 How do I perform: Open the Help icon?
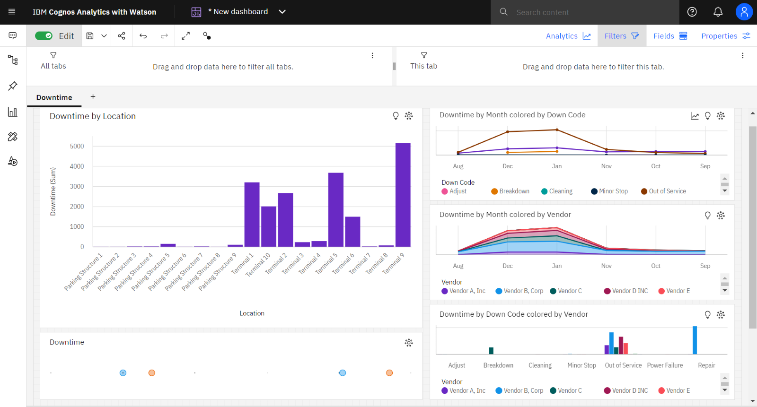pos(692,12)
